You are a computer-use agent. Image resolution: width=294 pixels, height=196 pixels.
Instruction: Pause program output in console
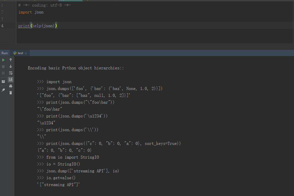(x=4, y=73)
